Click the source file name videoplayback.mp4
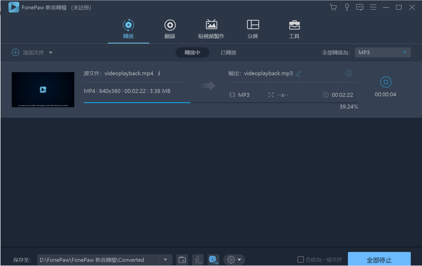 (x=129, y=73)
